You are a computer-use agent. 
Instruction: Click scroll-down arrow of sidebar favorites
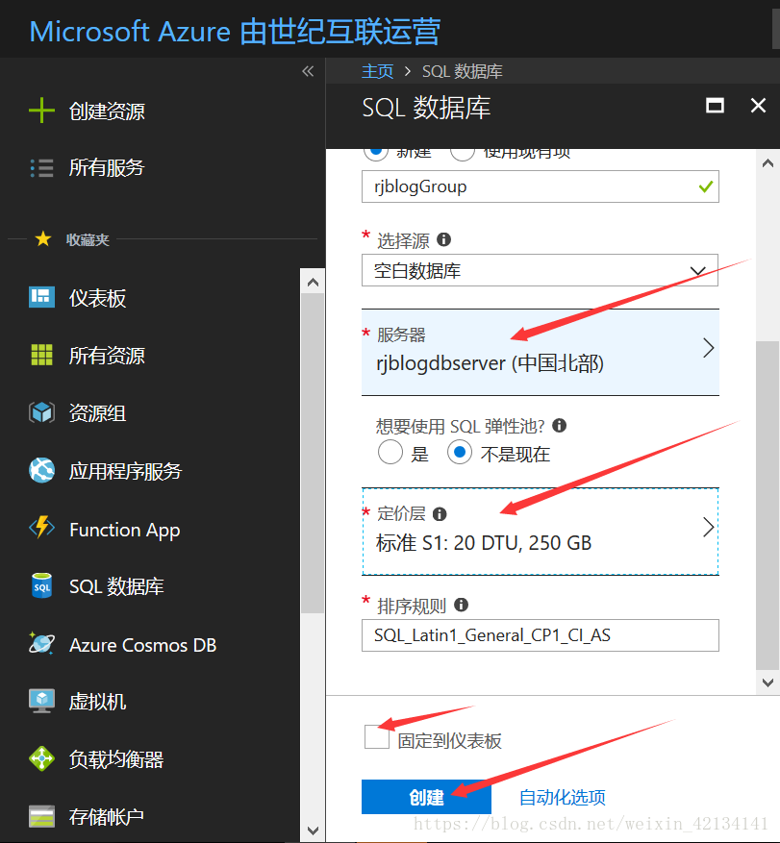313,831
